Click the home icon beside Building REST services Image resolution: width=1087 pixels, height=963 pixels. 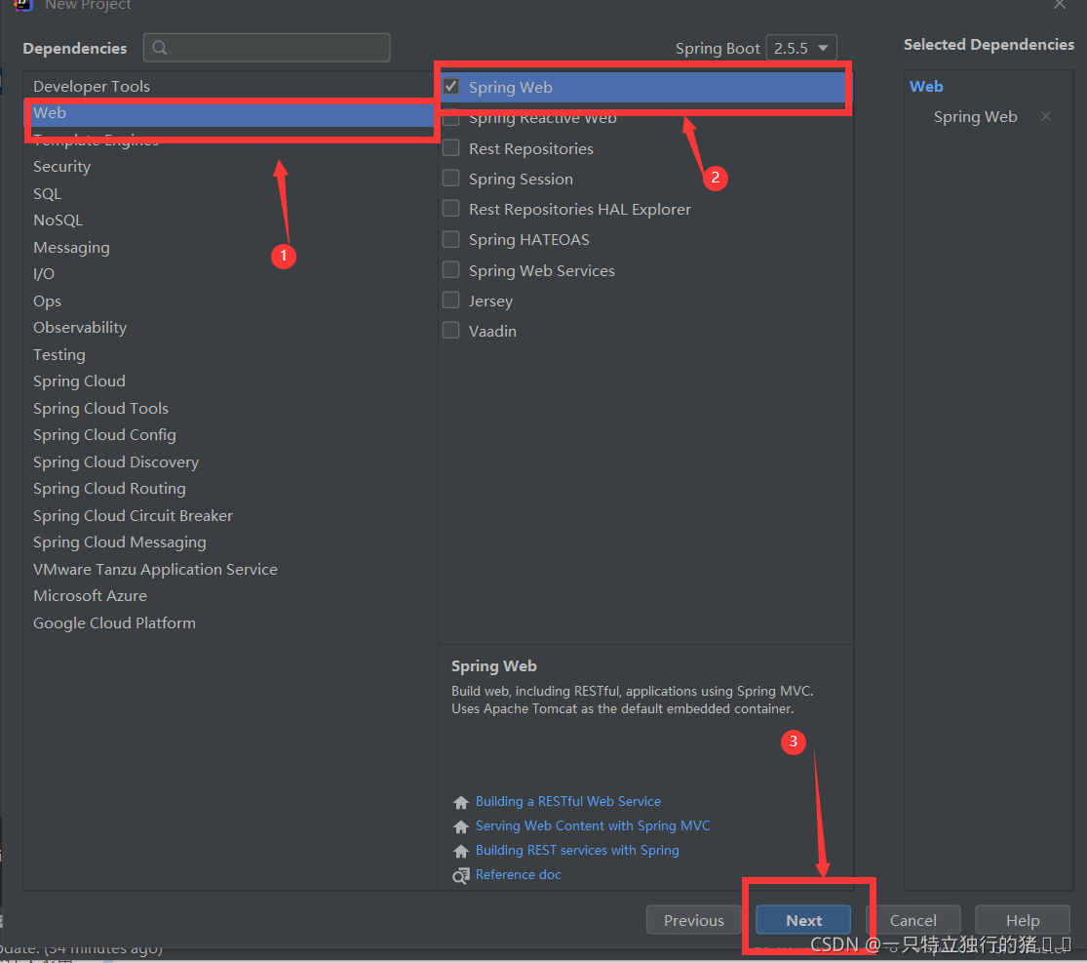[x=460, y=851]
